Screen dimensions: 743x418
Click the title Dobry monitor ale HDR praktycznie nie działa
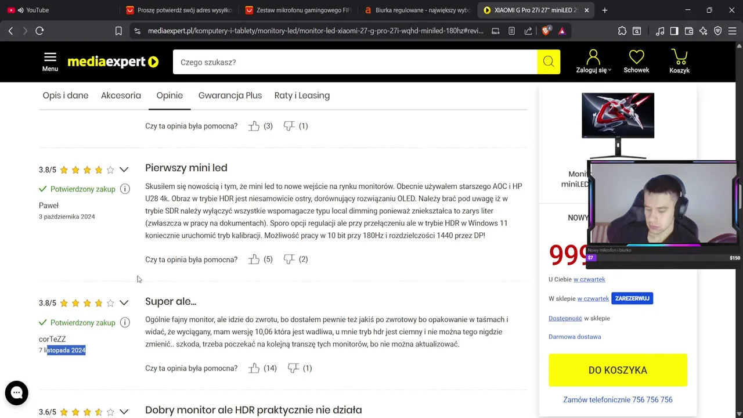tap(254, 410)
